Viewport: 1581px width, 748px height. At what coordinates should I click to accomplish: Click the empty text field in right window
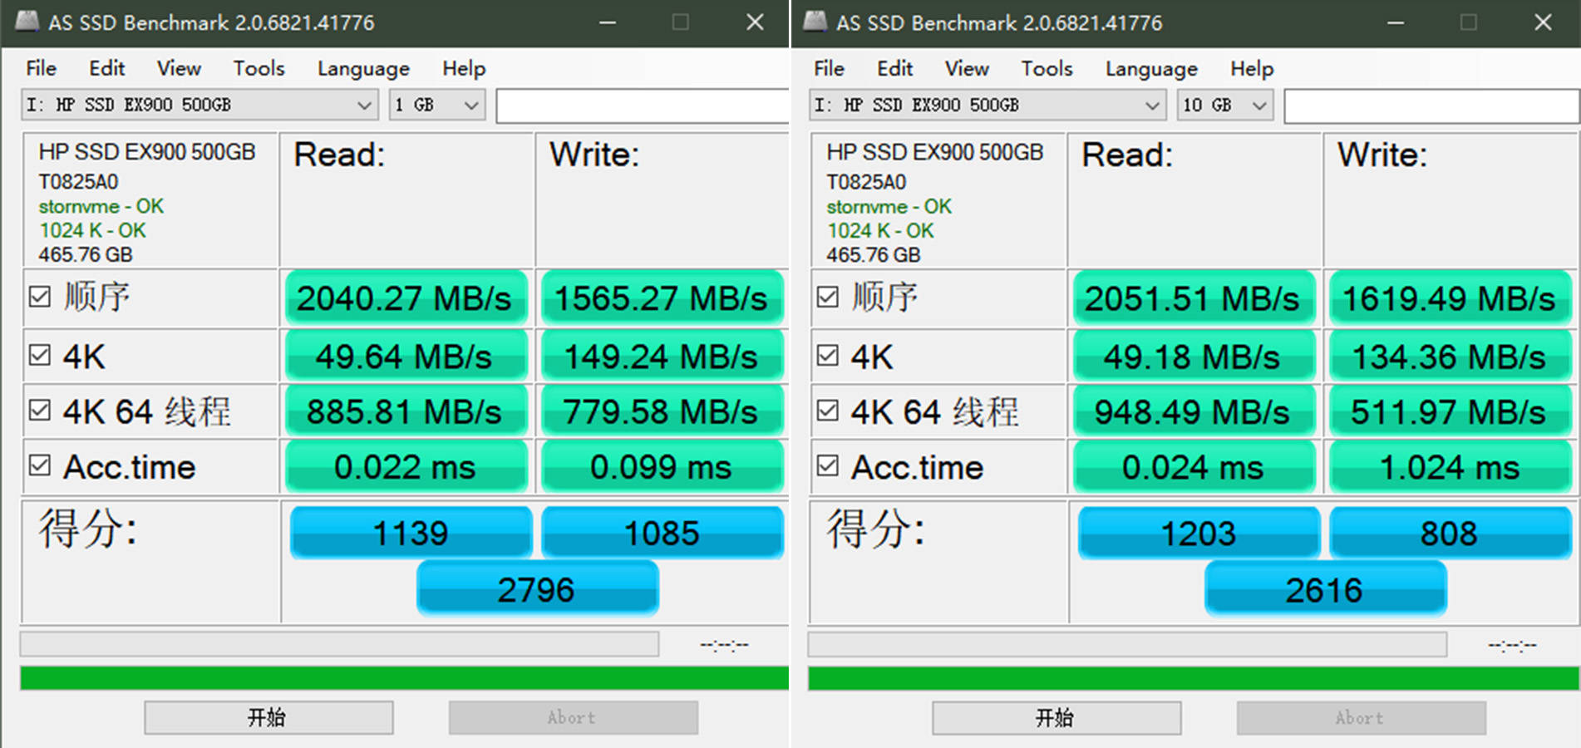click(1431, 106)
